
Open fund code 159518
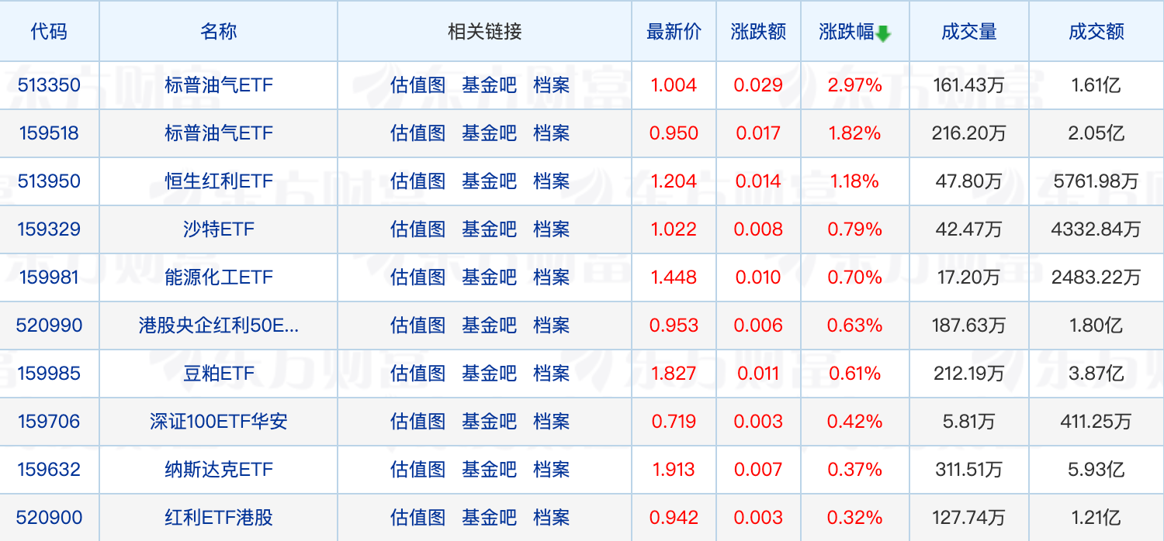tap(49, 133)
